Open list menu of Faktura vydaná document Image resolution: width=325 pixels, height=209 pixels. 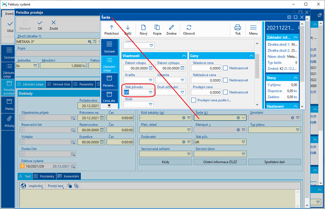click(73, 166)
